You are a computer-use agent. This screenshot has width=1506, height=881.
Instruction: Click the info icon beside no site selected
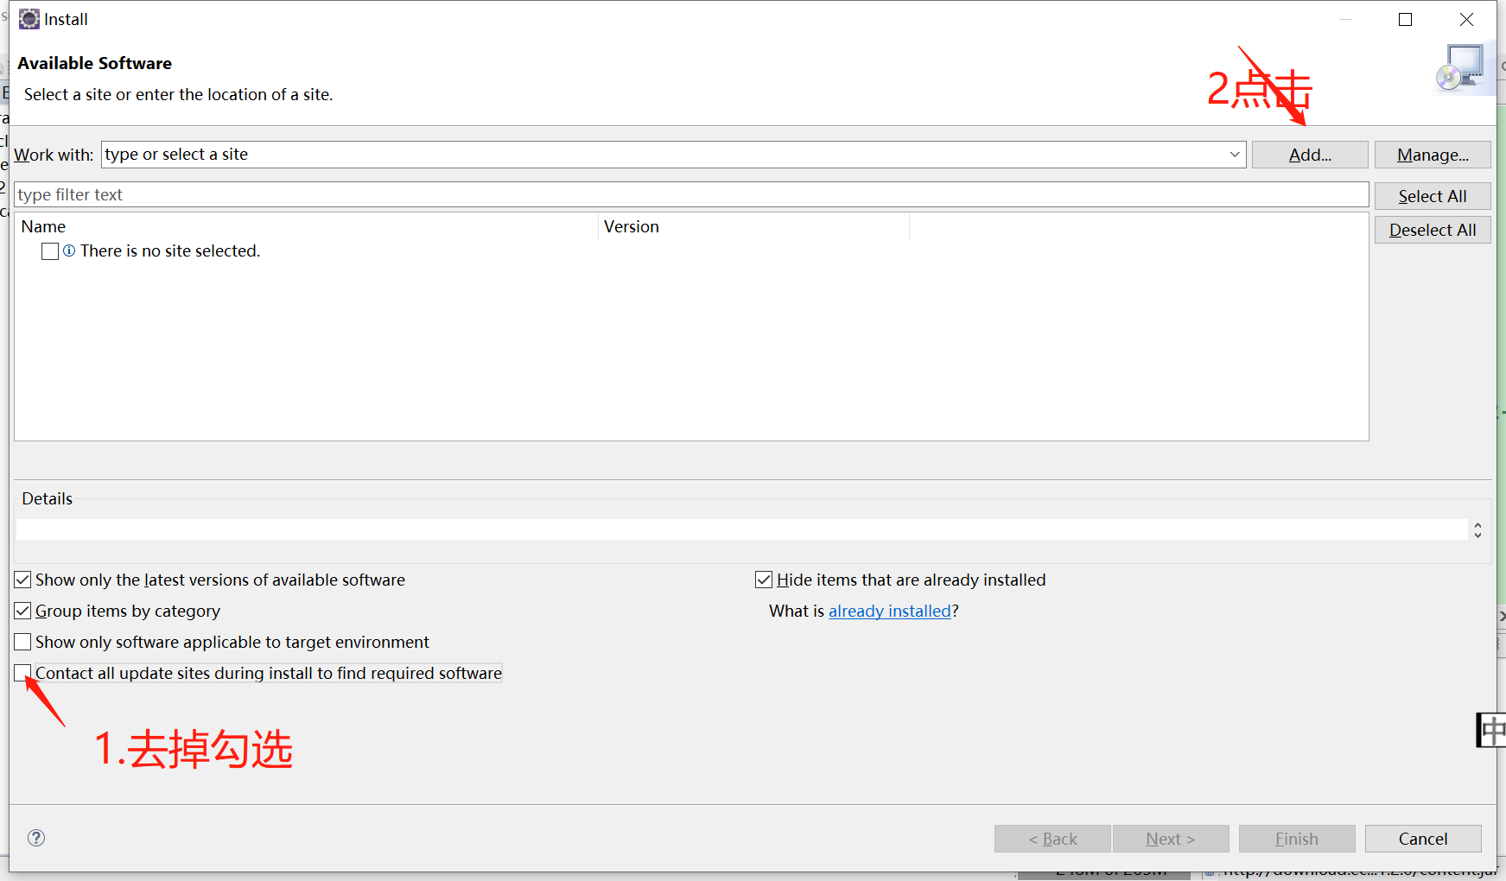click(x=69, y=250)
